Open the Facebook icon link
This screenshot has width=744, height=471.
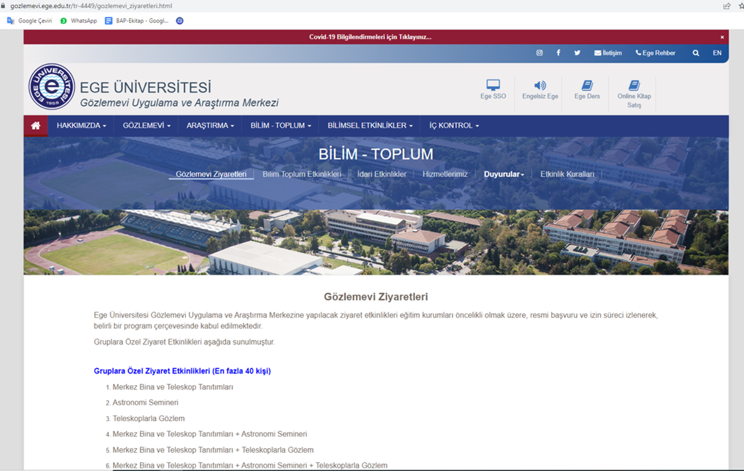[558, 53]
